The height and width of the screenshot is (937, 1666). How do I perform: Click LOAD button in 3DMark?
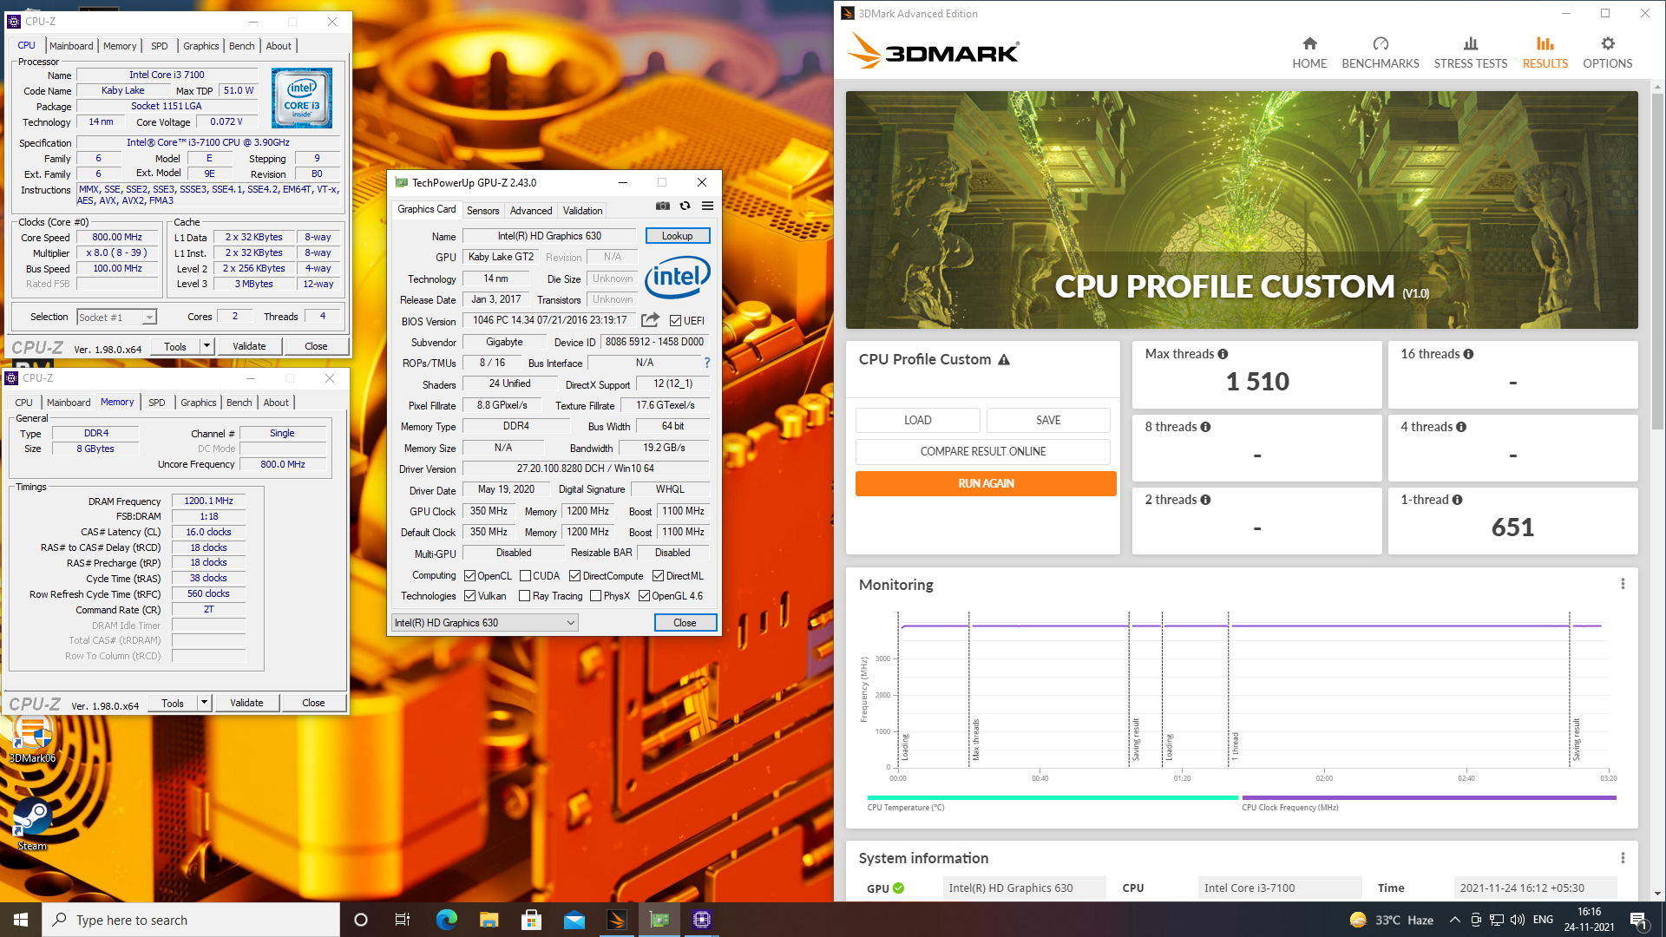918,420
